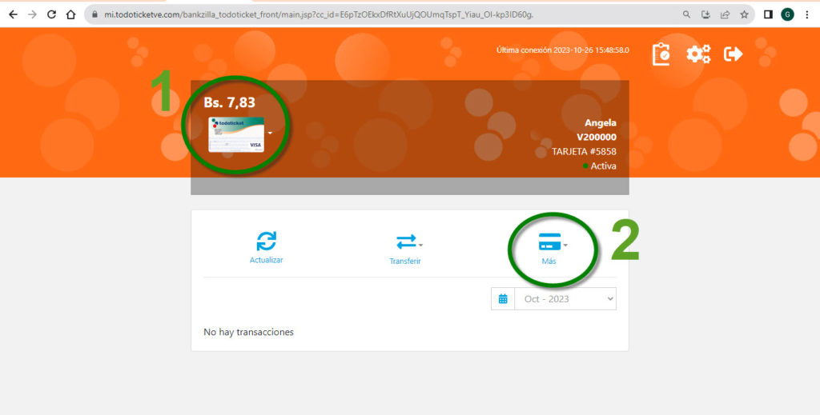
Task: Log out using the exit arrow icon
Action: (733, 54)
